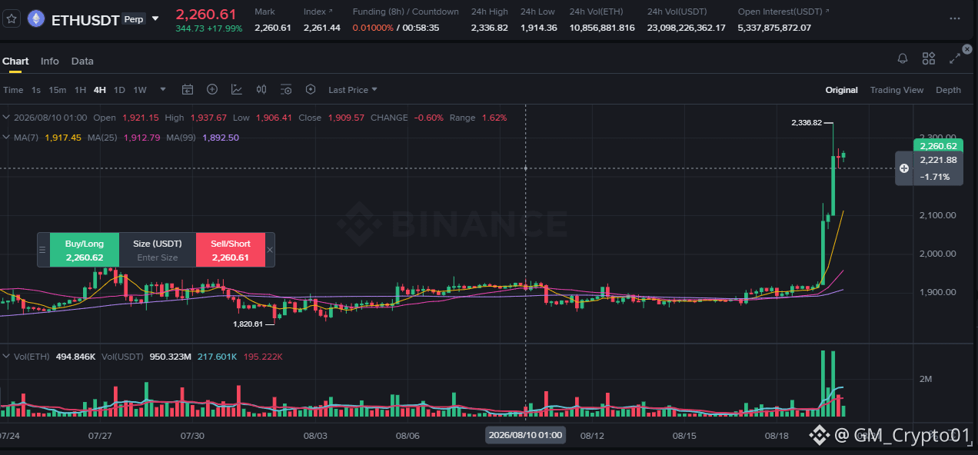Screen dimensions: 978x455
Task: Switch to Trading View chart
Action: click(x=896, y=90)
